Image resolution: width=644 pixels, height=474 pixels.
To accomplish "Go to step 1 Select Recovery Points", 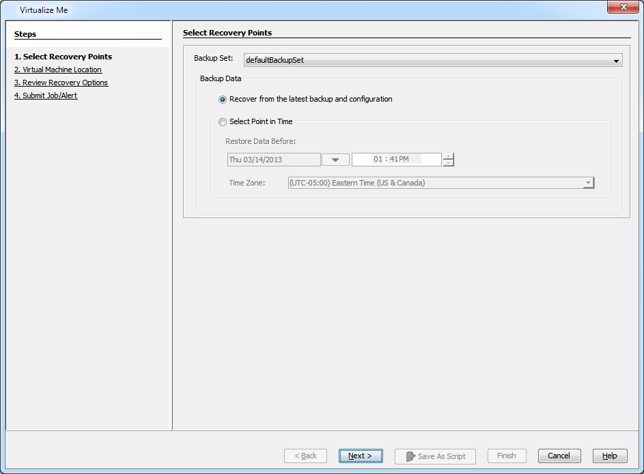I will [63, 57].
